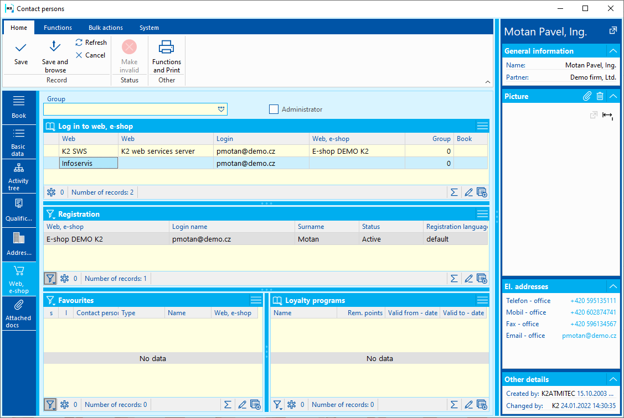Open the Activity tree sidebar section

point(19,176)
